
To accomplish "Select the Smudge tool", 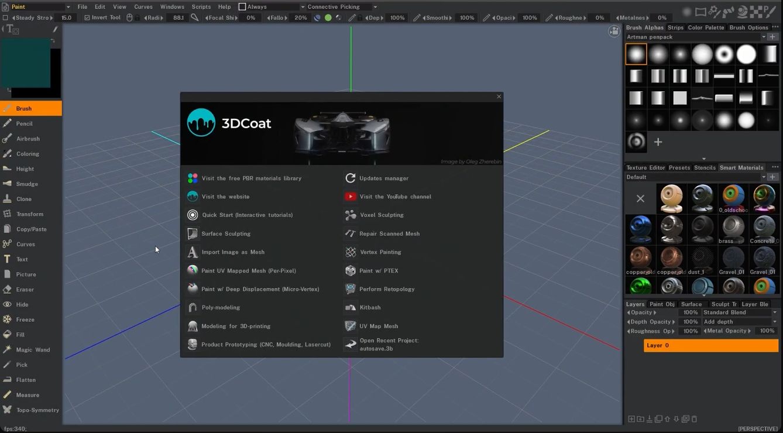I will pos(30,184).
